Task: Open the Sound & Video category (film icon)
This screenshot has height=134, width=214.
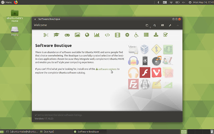Action: coord(117,35)
